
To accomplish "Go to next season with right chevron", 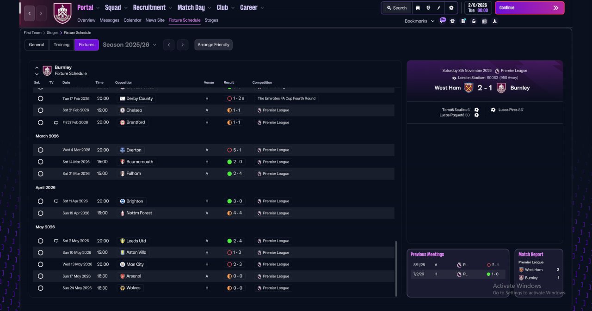I will (x=183, y=45).
